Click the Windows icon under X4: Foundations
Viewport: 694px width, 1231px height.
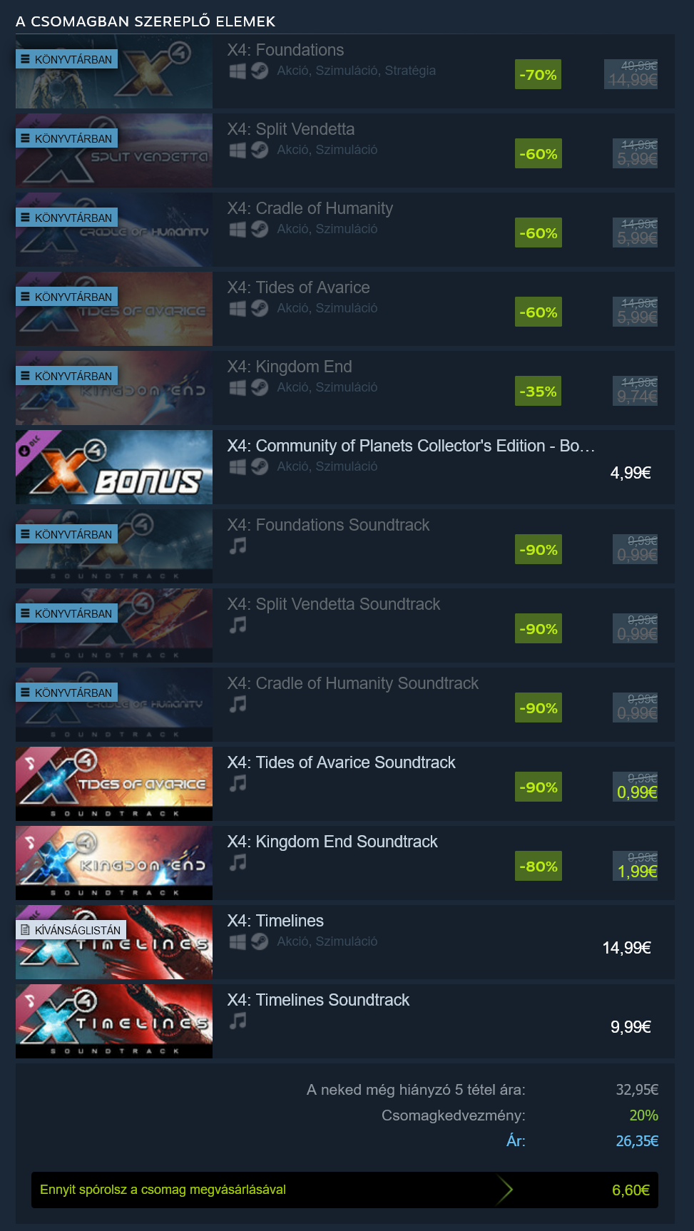(x=238, y=71)
